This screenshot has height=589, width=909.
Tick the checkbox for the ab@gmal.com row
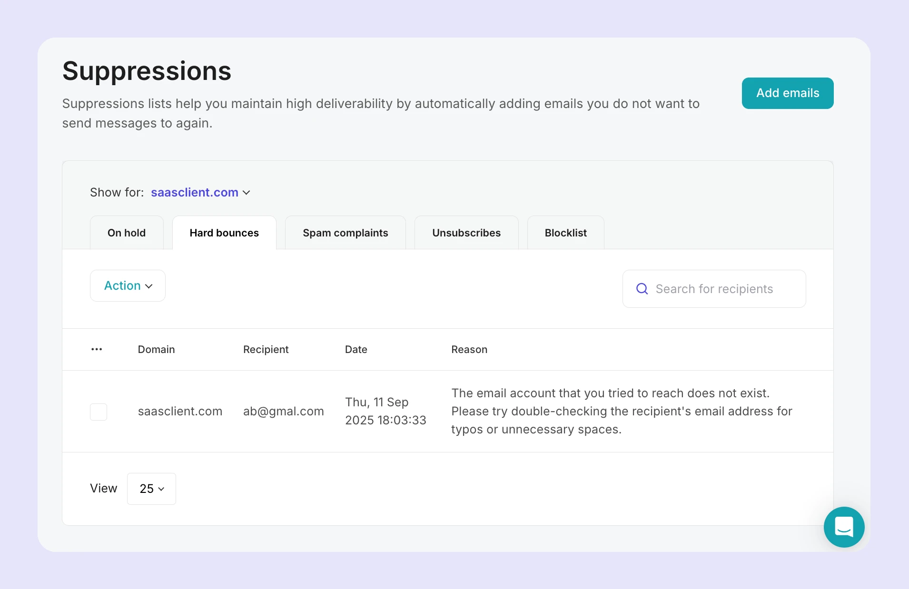click(x=99, y=412)
